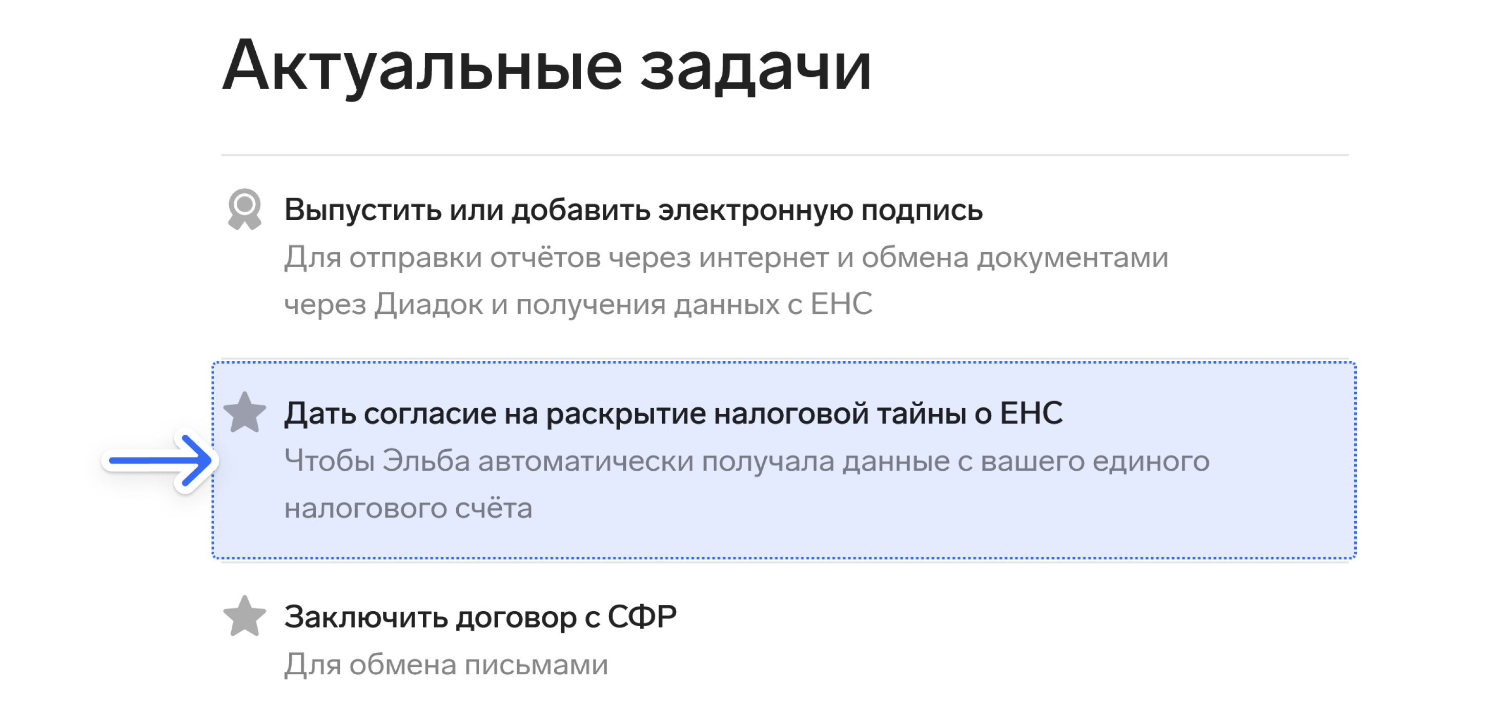Click the word 'ЕНС' in consent task title

pos(1031,413)
